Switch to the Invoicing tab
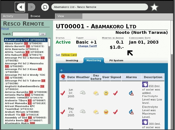Image resolution: width=175 pixels, height=130 pixels. pyautogui.click(x=72, y=61)
